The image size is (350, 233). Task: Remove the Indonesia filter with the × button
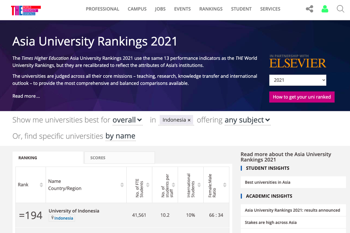(x=189, y=120)
